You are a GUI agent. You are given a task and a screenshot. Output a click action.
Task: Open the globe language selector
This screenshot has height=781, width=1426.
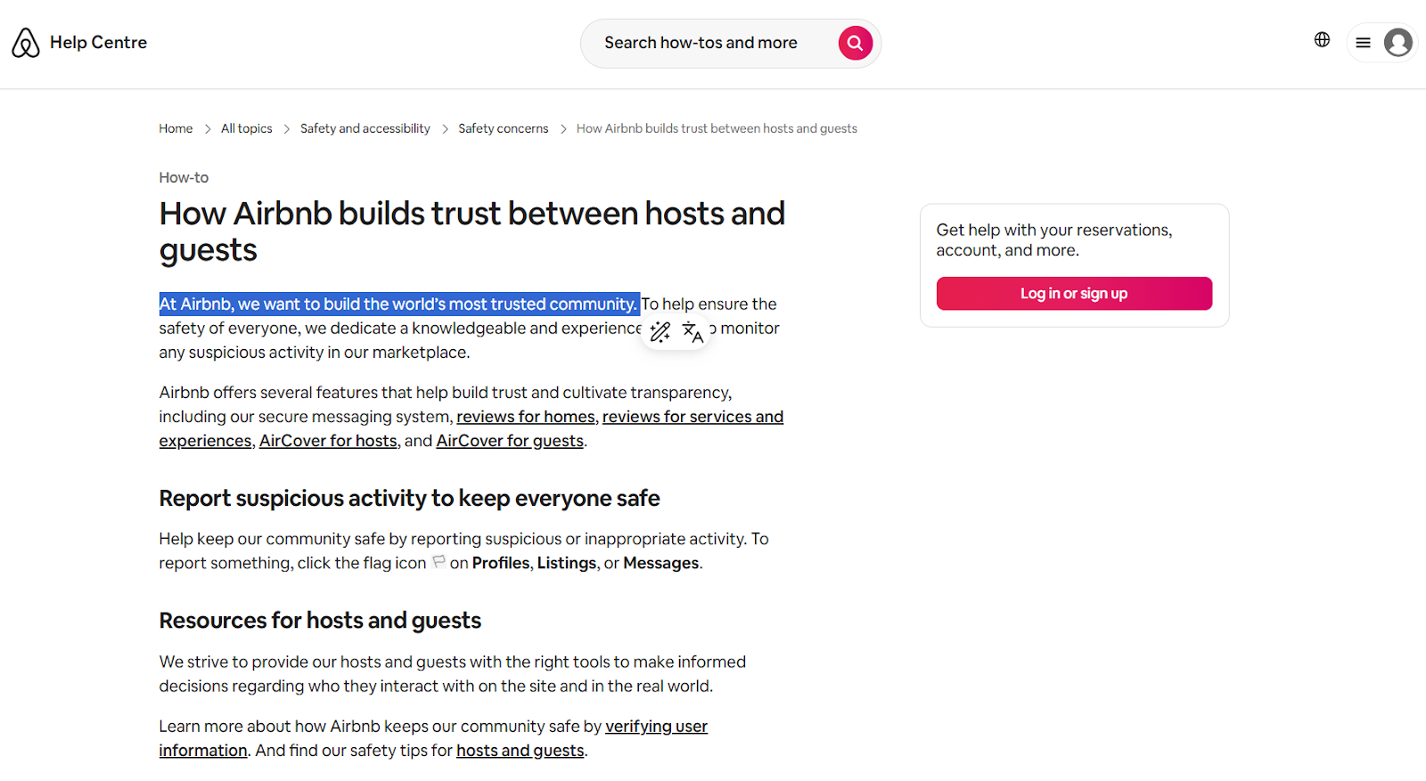pos(1322,40)
